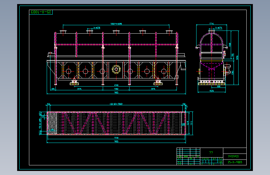This screenshot has height=175, width=270.
Task: Select the vertical 102 dimension in the side view
Action: pos(232,55)
